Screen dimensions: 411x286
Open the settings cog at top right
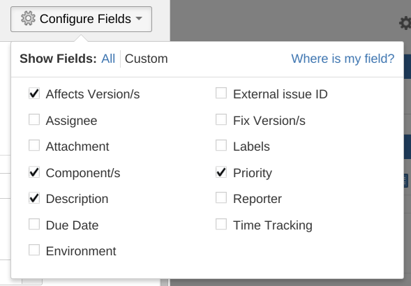point(405,23)
